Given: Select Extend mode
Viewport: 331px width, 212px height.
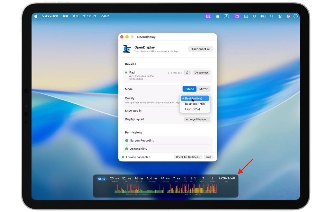Looking at the screenshot, I should (189, 89).
